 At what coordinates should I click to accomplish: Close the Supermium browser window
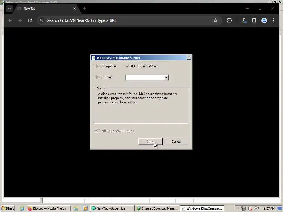click(273, 9)
